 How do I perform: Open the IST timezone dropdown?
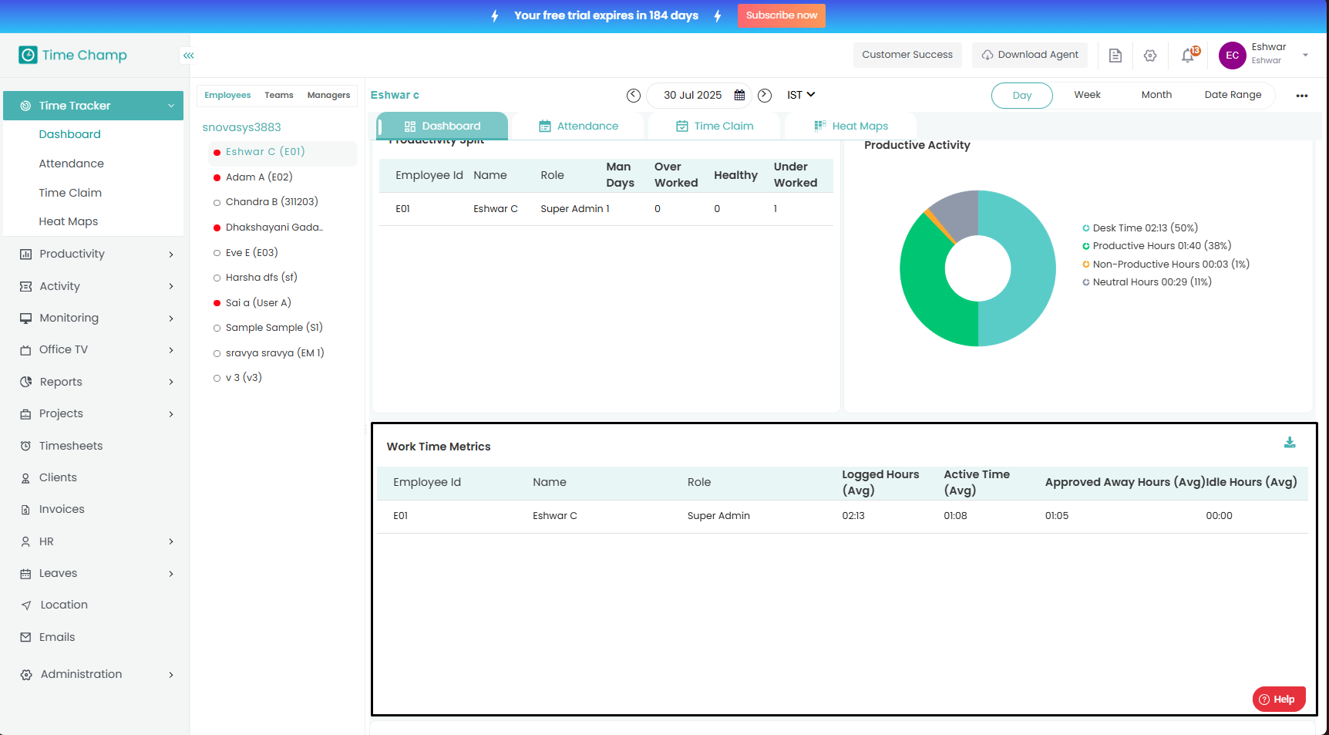coord(801,95)
